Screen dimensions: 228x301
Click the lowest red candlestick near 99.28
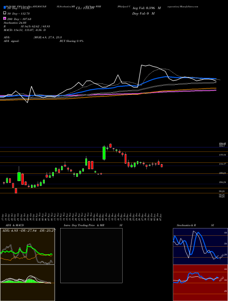tap(16, 191)
